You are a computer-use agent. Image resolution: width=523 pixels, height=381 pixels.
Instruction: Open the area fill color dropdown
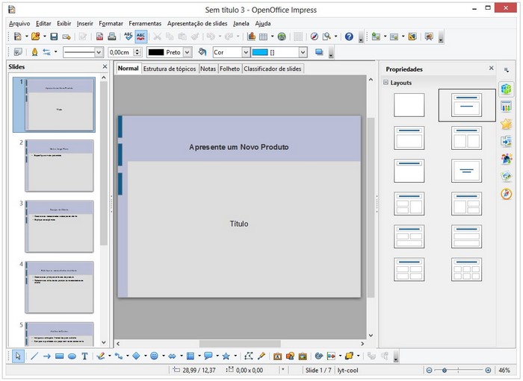tap(303, 52)
